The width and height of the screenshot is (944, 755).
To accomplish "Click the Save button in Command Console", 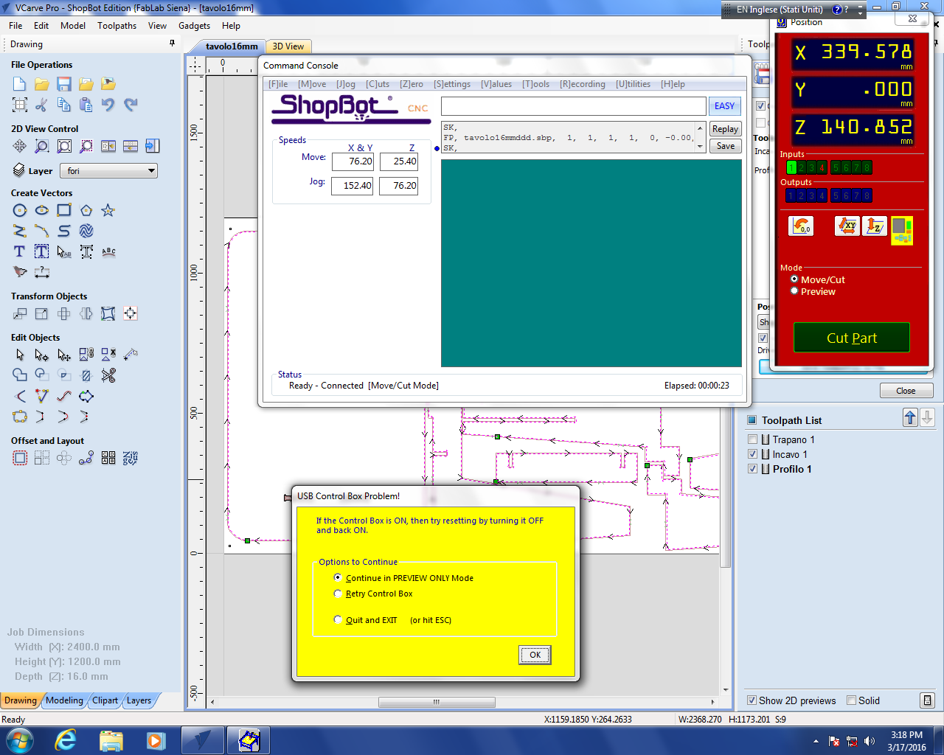I will pos(725,146).
